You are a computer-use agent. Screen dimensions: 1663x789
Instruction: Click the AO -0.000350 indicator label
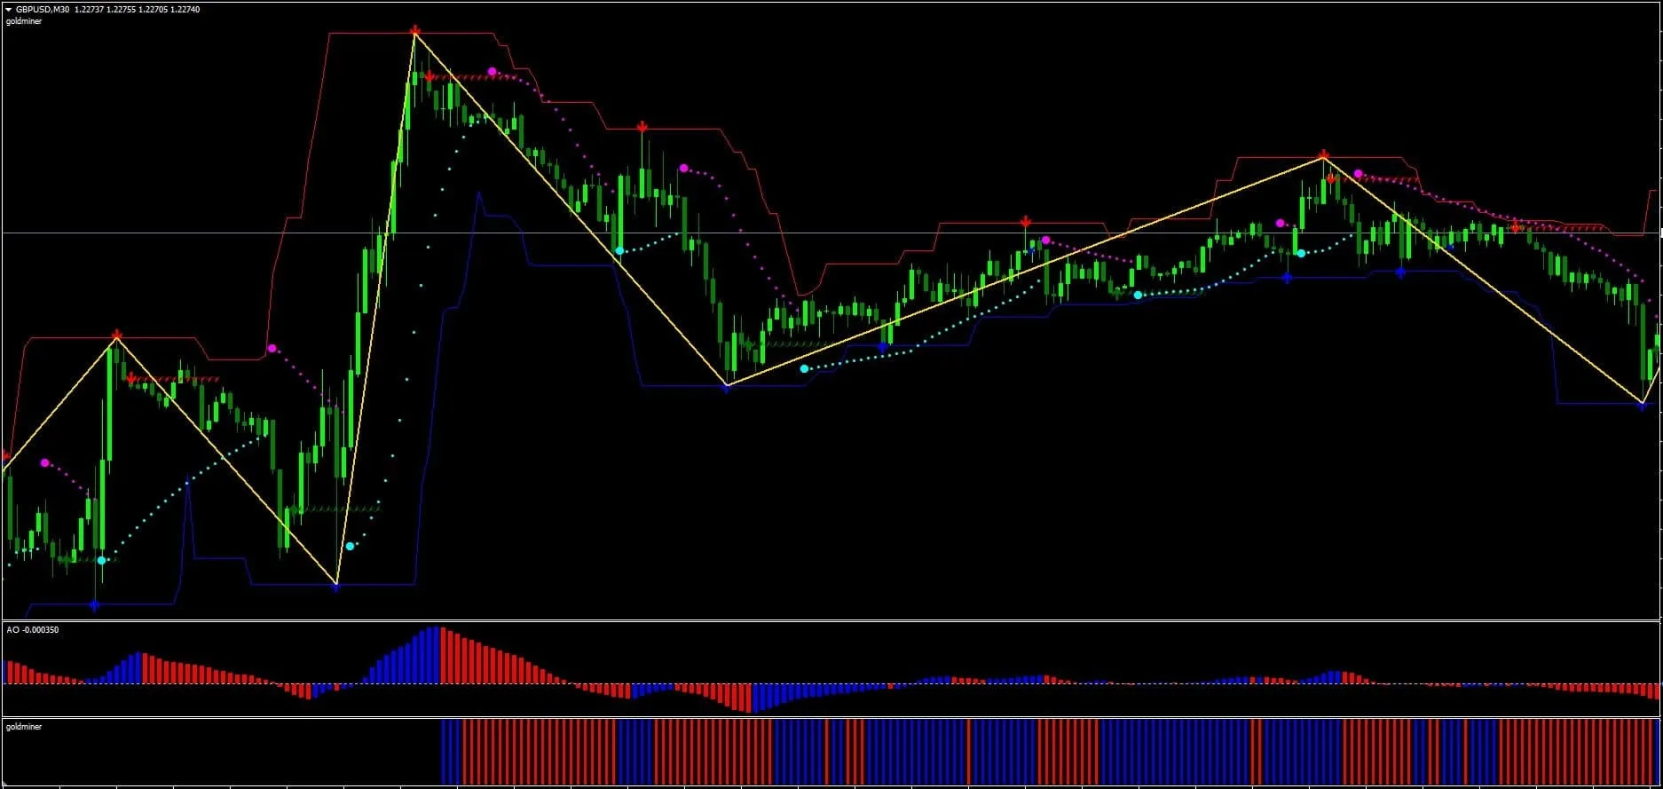coord(33,630)
